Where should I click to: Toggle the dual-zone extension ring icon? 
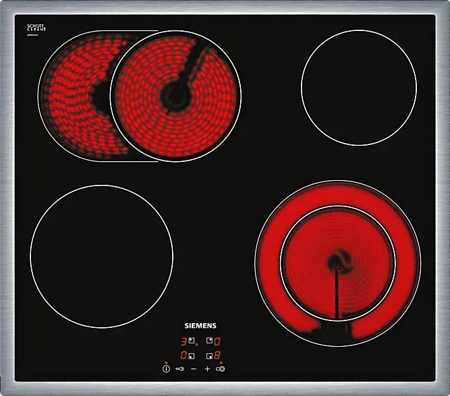click(x=221, y=369)
